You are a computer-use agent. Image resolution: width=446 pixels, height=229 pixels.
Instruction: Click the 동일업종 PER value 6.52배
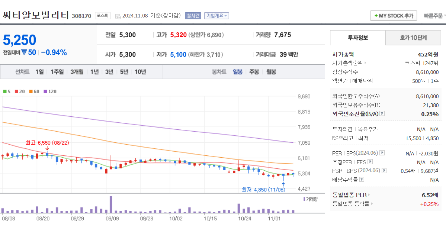tap(430, 195)
